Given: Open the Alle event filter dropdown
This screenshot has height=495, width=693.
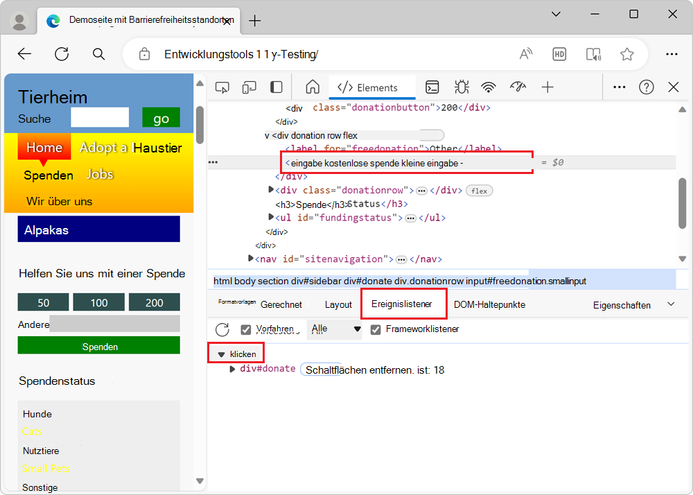Looking at the screenshot, I should (x=335, y=330).
